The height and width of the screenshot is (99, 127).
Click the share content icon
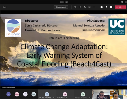pyautogui.click(x=111, y=7)
